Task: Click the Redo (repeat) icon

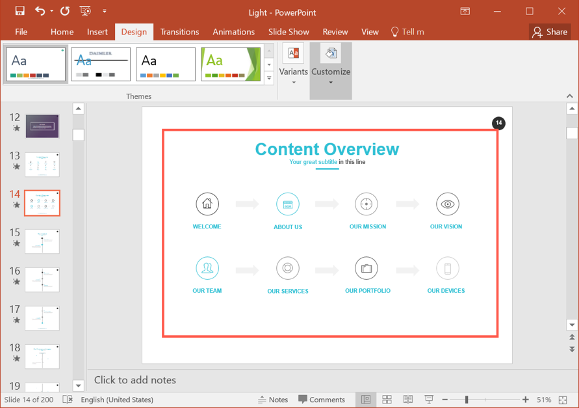Action: 65,11
